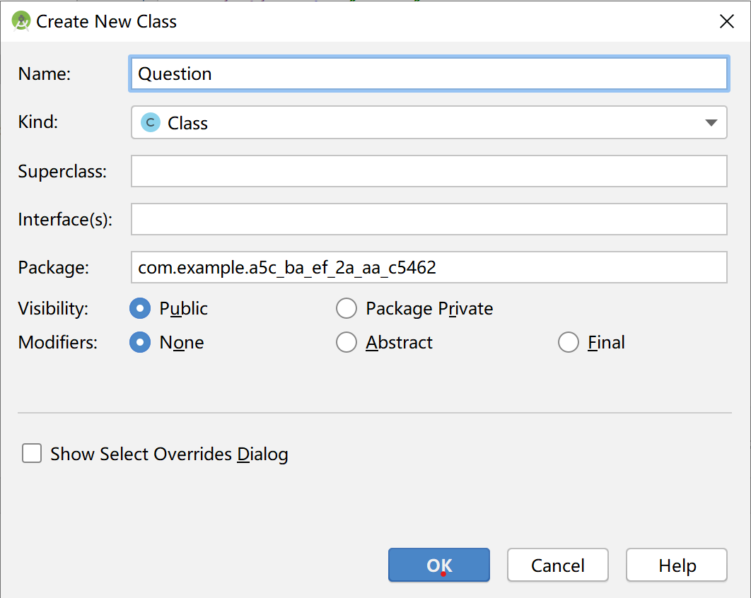This screenshot has width=751, height=598.
Task: Click the Class kind 'C' icon
Action: tap(150, 122)
